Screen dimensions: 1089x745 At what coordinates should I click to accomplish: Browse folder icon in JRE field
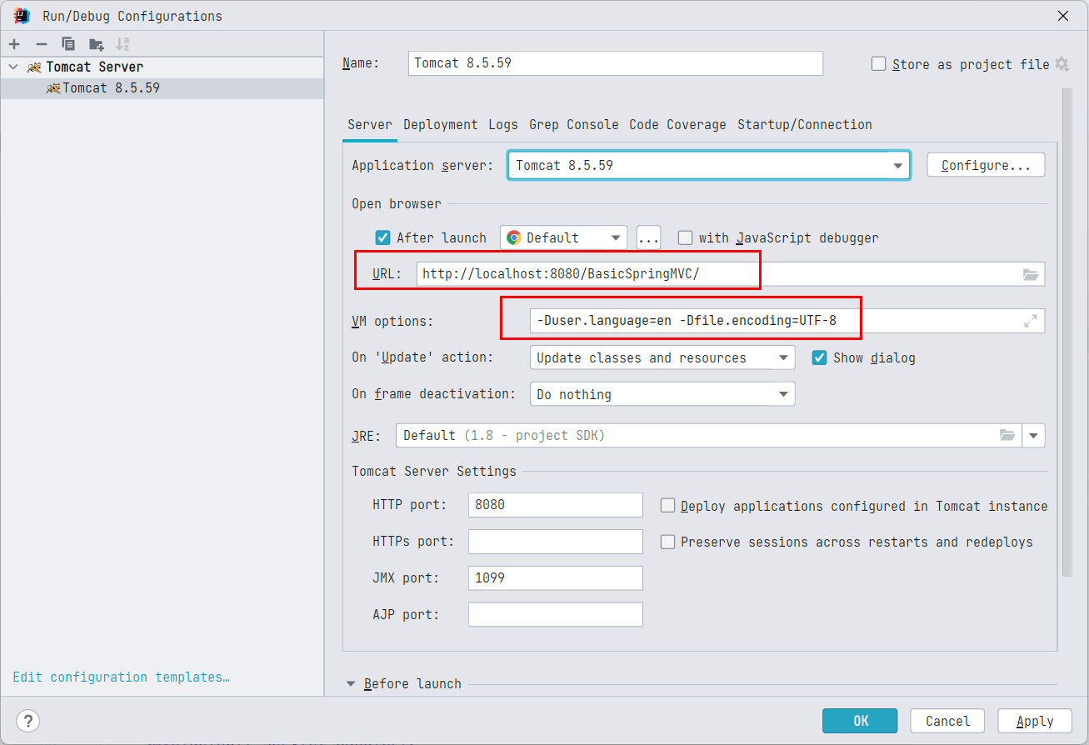pyautogui.click(x=1007, y=435)
